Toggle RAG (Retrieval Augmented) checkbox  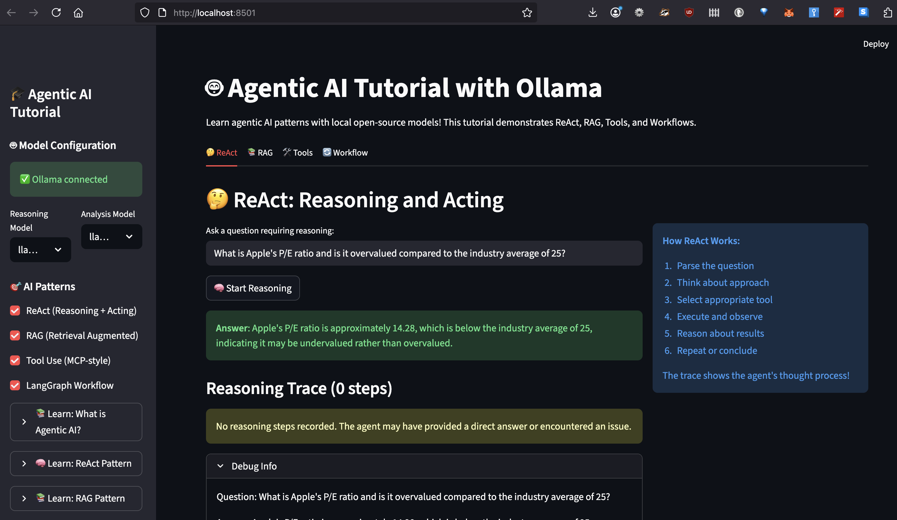click(x=15, y=335)
